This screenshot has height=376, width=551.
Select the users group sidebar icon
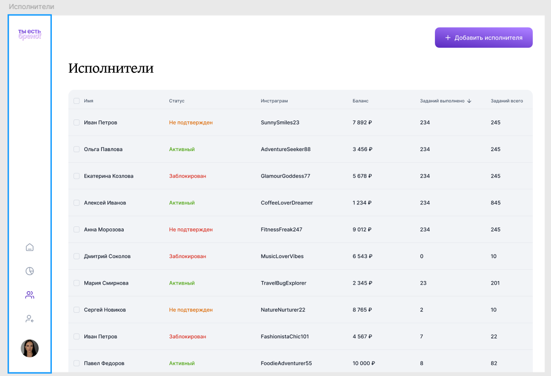tap(30, 295)
